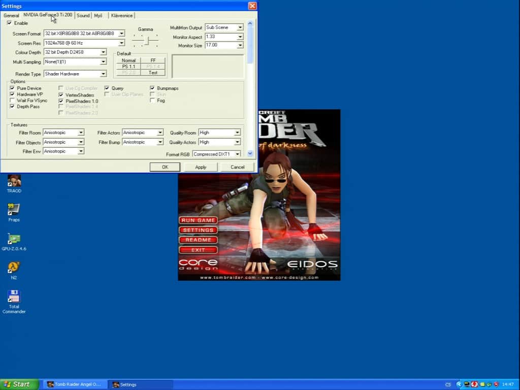Click the Tomb Raider taskbar window icon

[50, 384]
